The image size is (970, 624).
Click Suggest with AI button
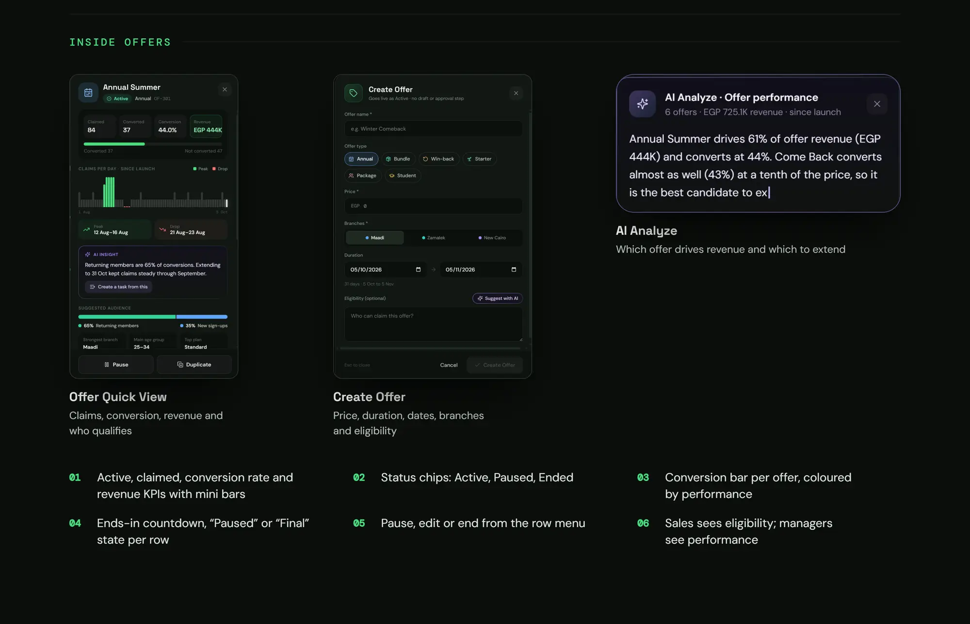coord(498,299)
